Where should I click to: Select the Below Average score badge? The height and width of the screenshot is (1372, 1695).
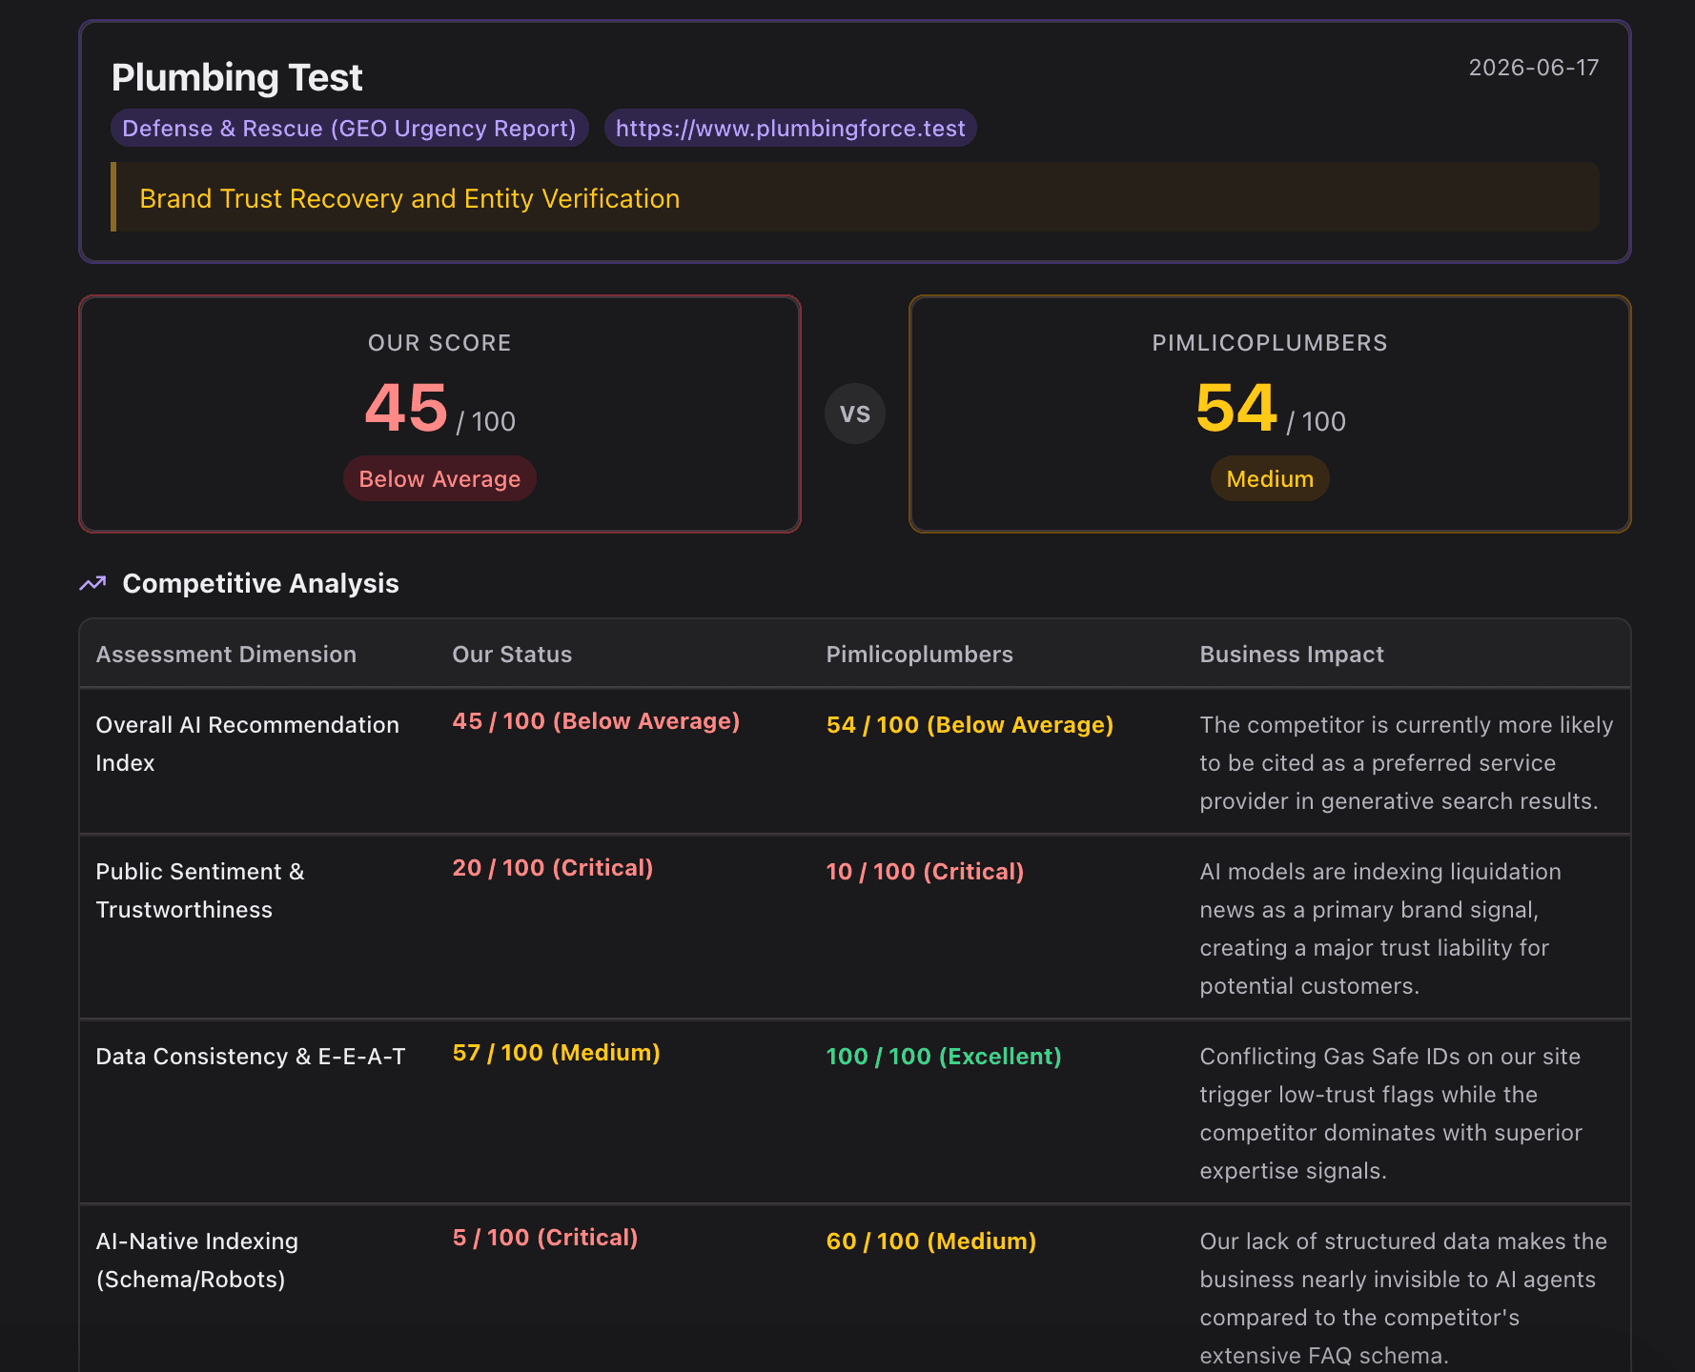(439, 478)
